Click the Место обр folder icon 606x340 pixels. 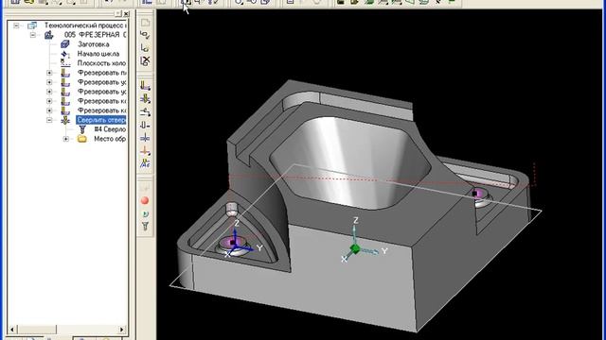point(82,139)
